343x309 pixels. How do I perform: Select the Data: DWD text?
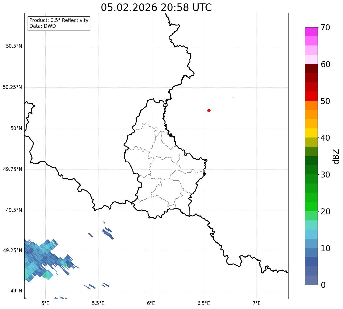(43, 26)
